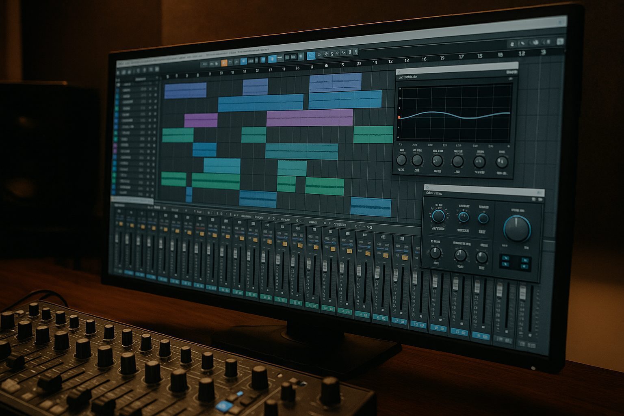Open the menu on the EQ plugin header's right side
Viewport: 624px width, 416px height.
(511, 72)
